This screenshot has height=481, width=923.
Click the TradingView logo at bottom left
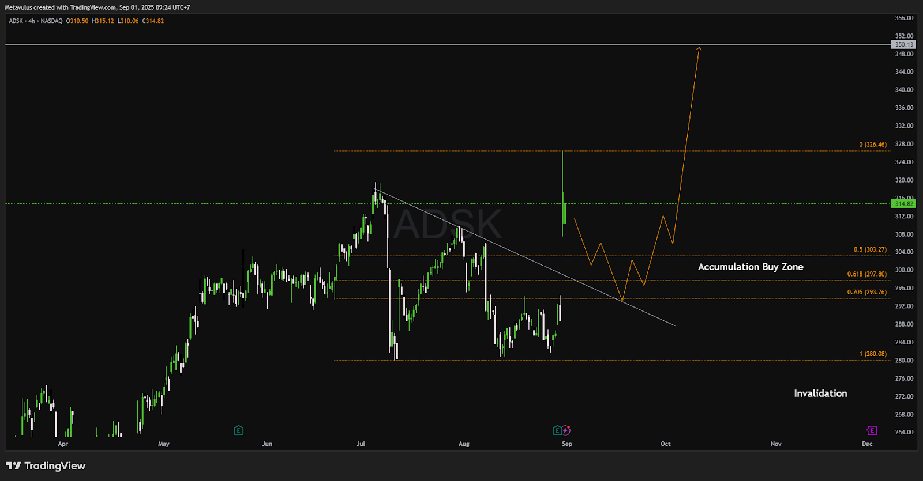tap(46, 466)
